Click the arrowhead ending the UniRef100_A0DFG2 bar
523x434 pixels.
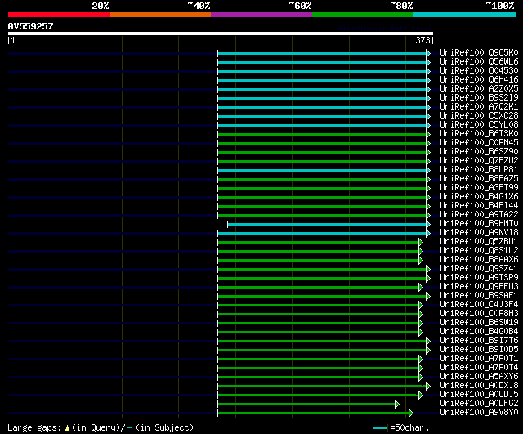(x=397, y=405)
